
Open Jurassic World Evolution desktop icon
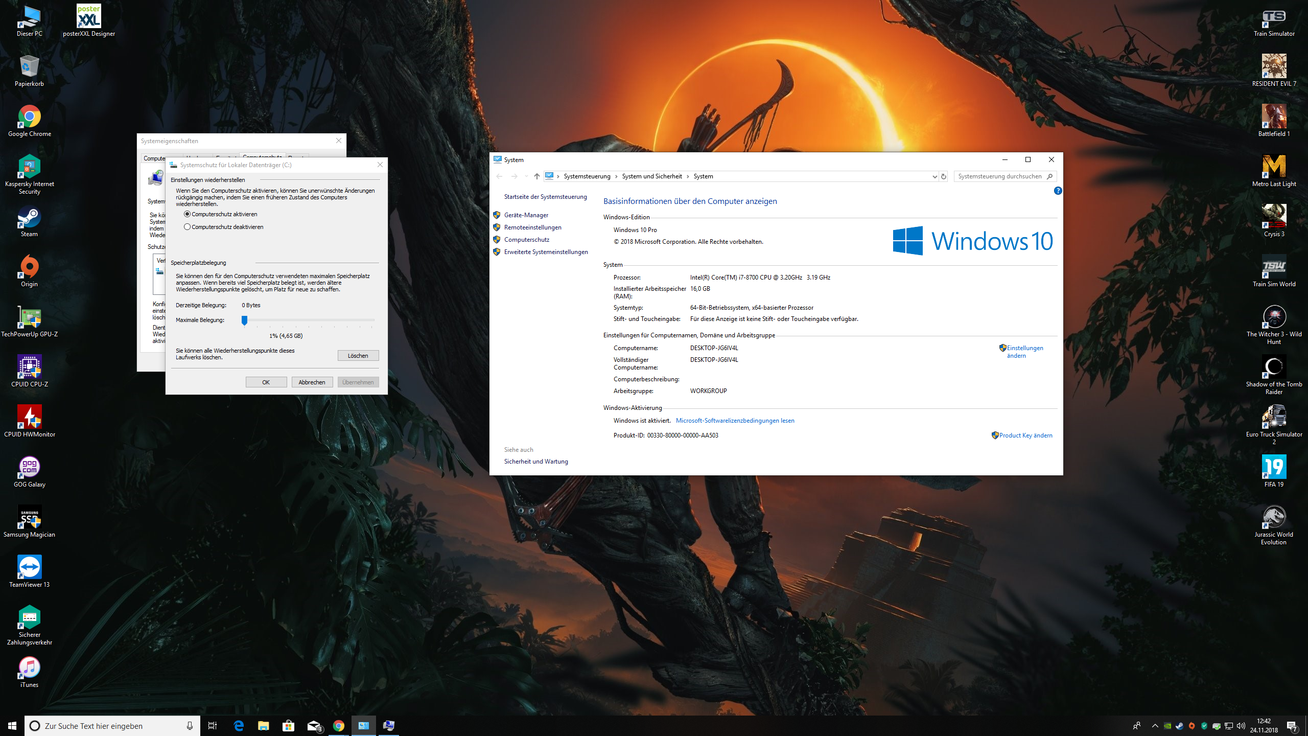click(x=1274, y=524)
